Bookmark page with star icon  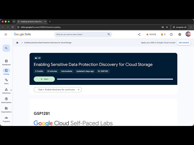(167, 27)
